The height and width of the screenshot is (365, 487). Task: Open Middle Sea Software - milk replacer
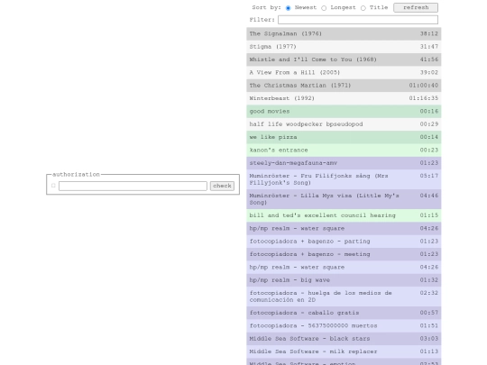click(x=344, y=351)
